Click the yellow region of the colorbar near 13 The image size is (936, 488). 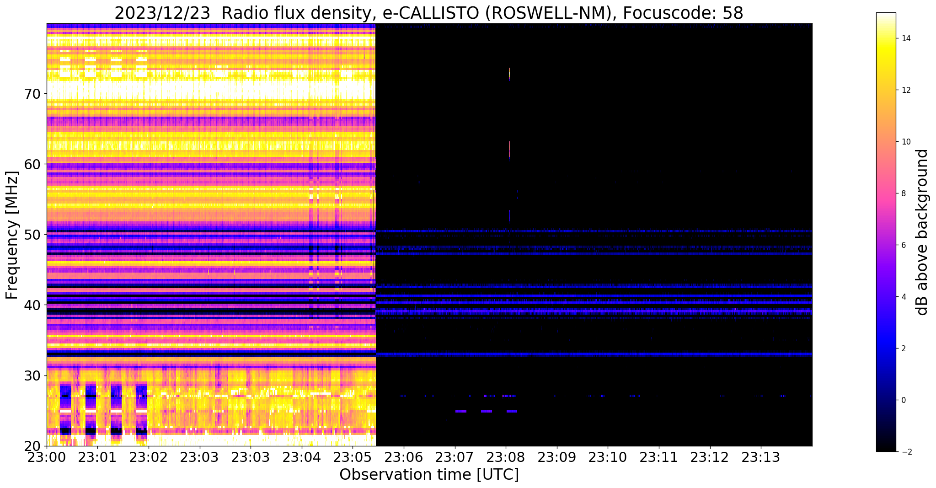pos(886,64)
